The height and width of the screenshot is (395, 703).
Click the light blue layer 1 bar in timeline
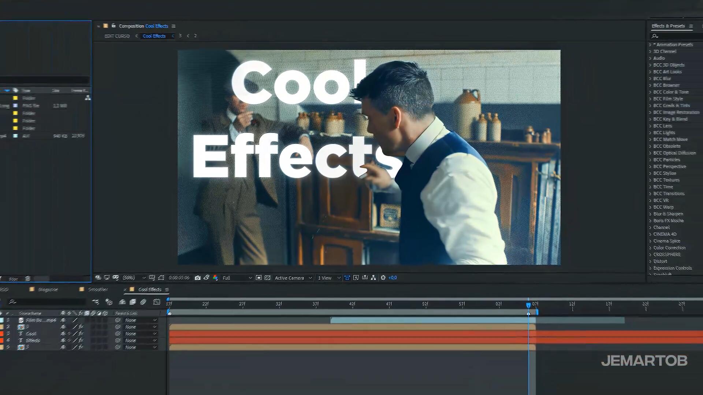tap(477, 320)
